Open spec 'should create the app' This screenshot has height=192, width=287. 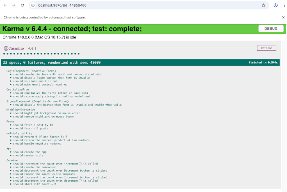[30, 152]
